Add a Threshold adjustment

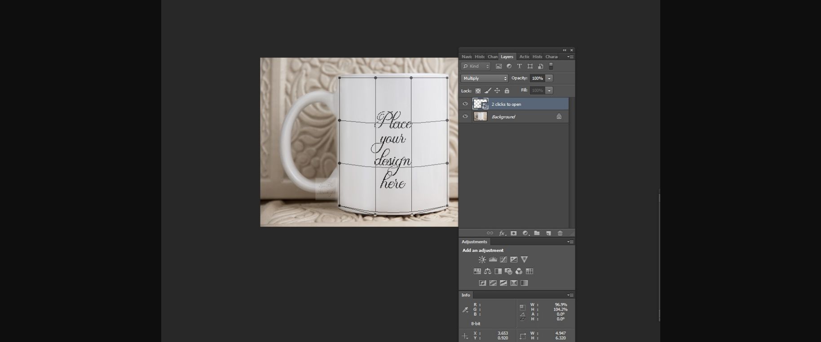(x=503, y=283)
